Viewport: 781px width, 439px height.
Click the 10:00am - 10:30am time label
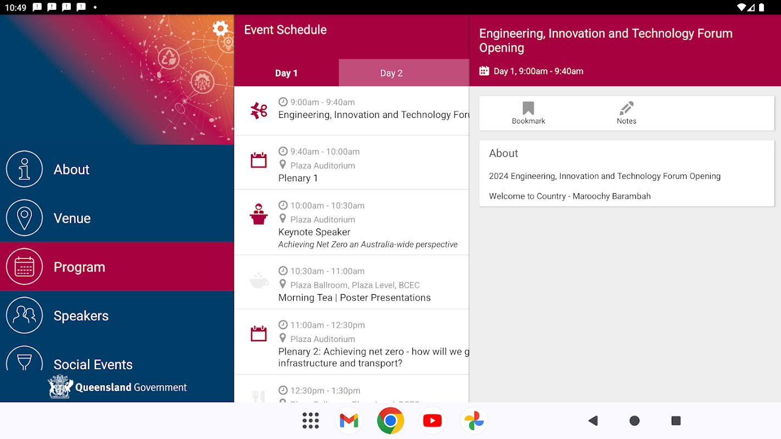coord(327,205)
